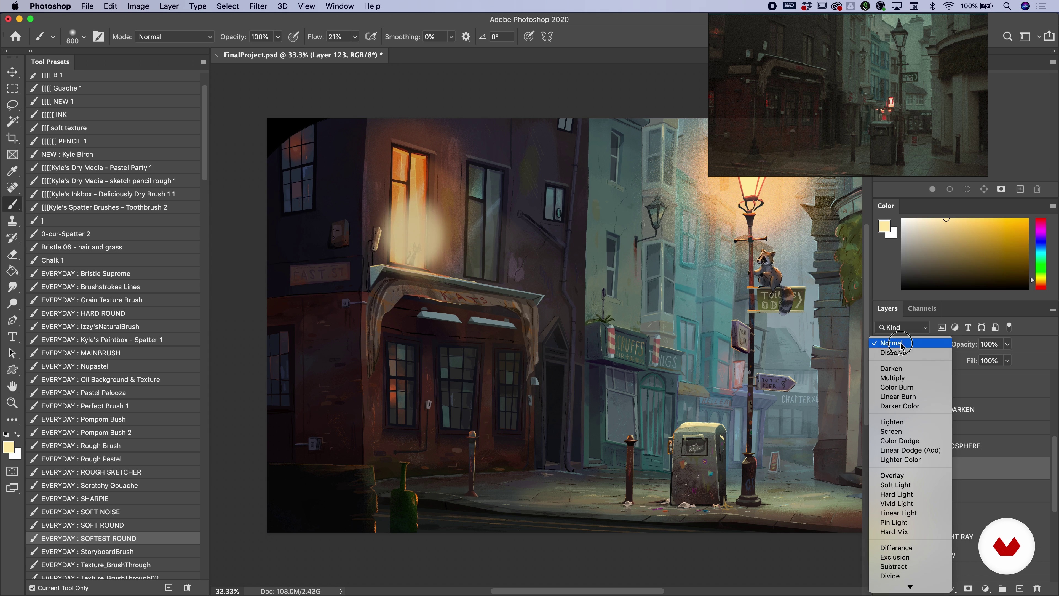1059x596 pixels.
Task: Select the Paint Bucket tool
Action: click(12, 271)
